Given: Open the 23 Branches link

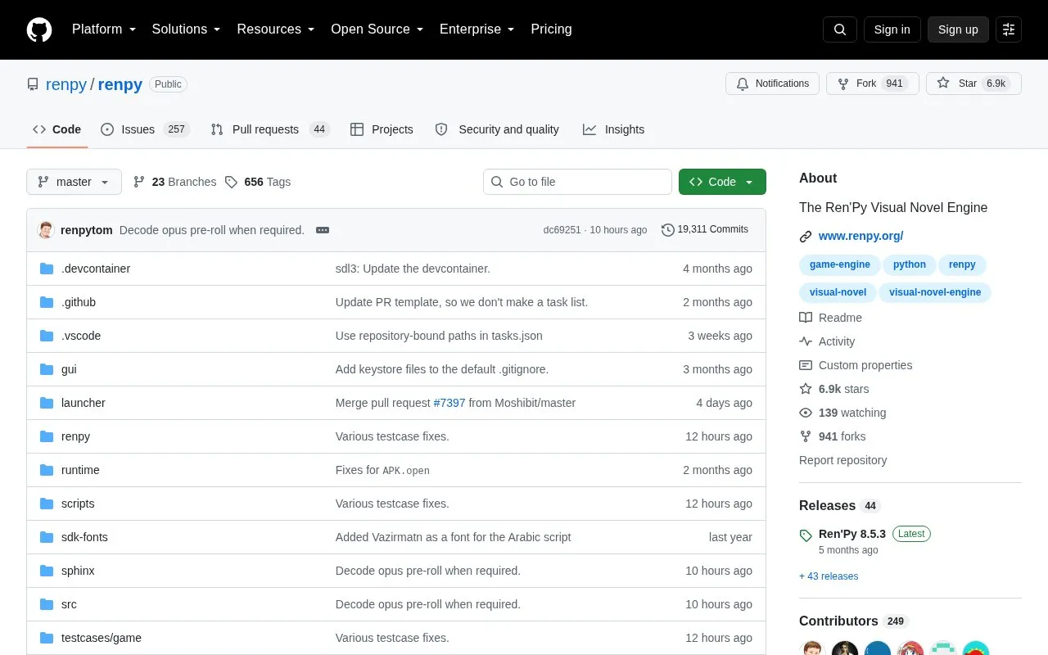Looking at the screenshot, I should tap(174, 182).
